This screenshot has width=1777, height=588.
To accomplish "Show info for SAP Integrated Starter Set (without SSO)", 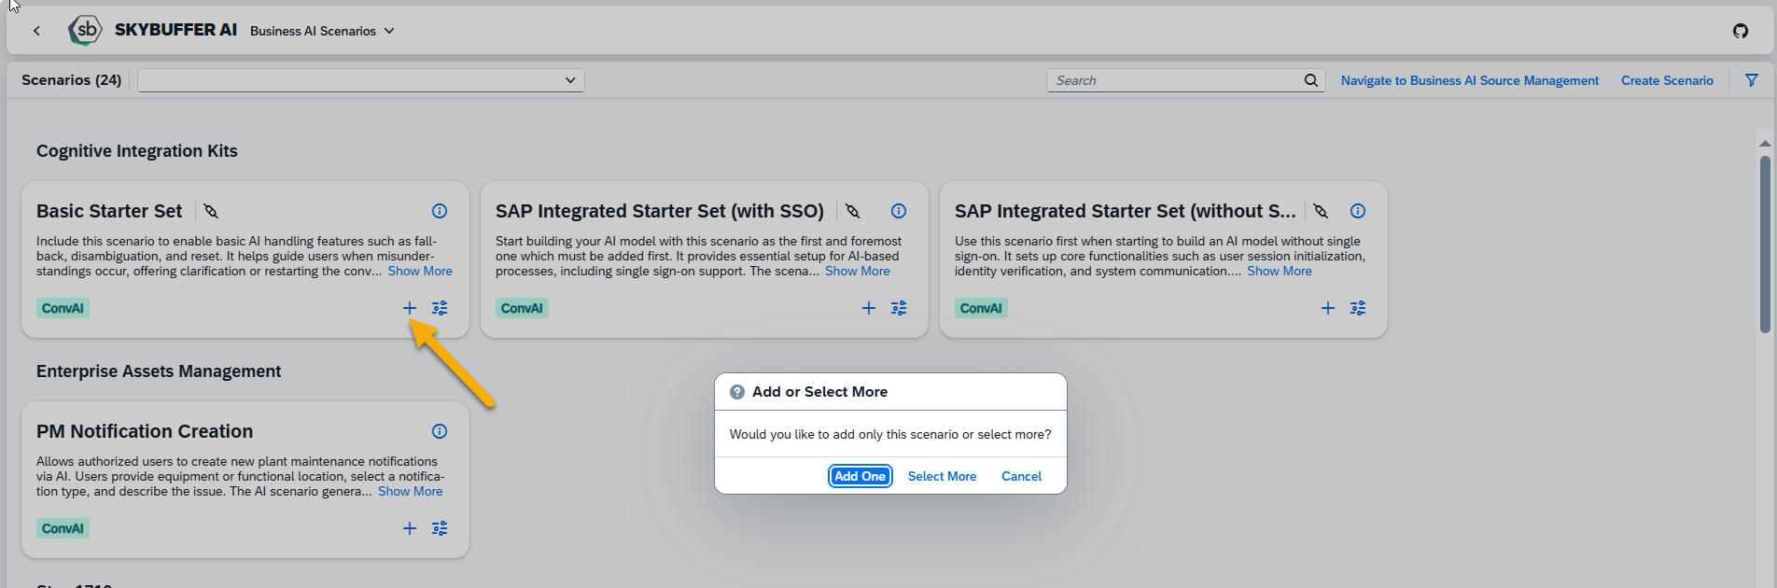I will (1358, 211).
